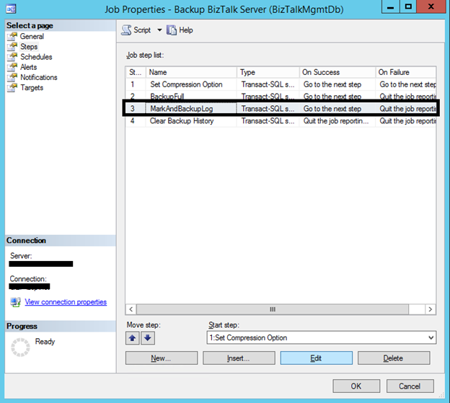Screen dimensions: 450x403
Task: Select step 1 Set Compression Option
Action: click(x=281, y=84)
